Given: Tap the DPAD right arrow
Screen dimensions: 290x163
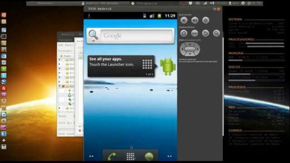Looking at the screenshot, I should [198, 49].
